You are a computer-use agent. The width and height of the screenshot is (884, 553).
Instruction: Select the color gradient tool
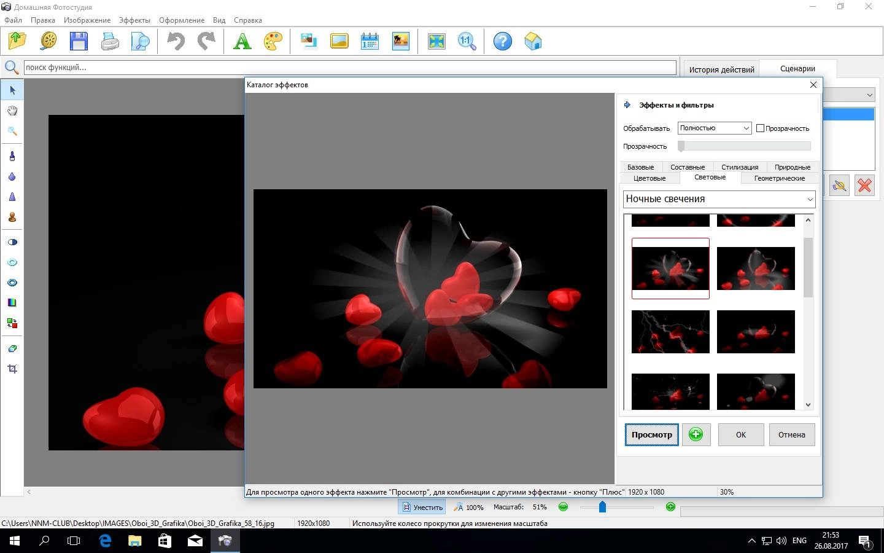pyautogui.click(x=12, y=302)
